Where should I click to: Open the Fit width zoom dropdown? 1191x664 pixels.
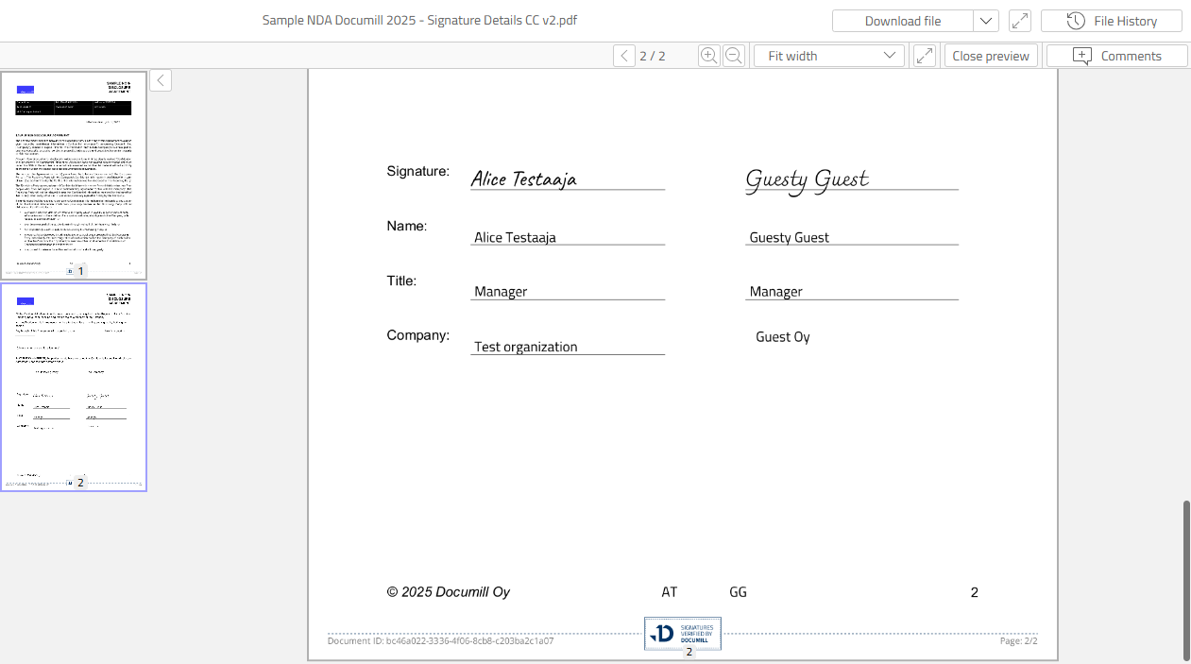pos(829,56)
